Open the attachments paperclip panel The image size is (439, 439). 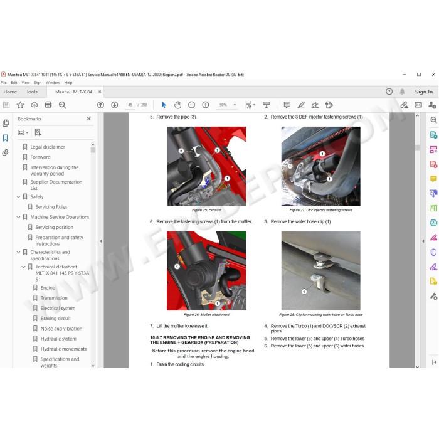click(5, 152)
